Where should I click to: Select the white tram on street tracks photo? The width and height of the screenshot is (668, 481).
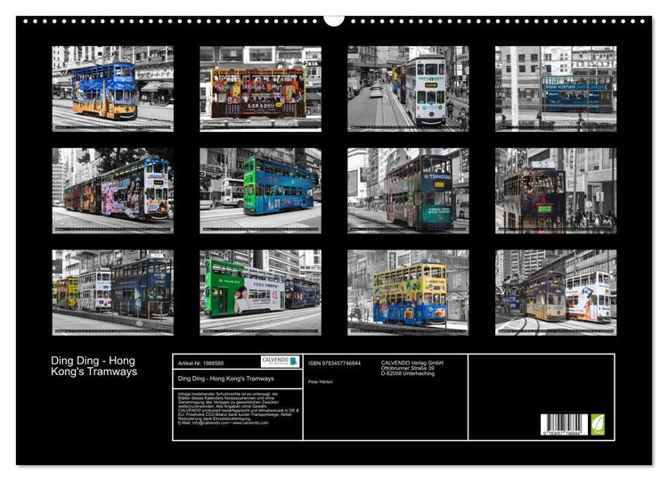coord(408,88)
